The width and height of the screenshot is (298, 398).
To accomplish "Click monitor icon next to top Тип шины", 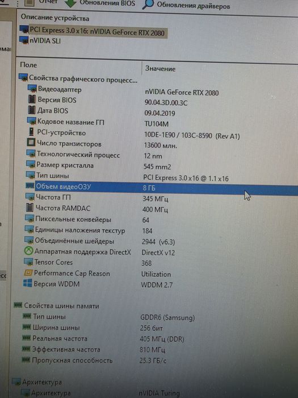I will tap(30, 175).
